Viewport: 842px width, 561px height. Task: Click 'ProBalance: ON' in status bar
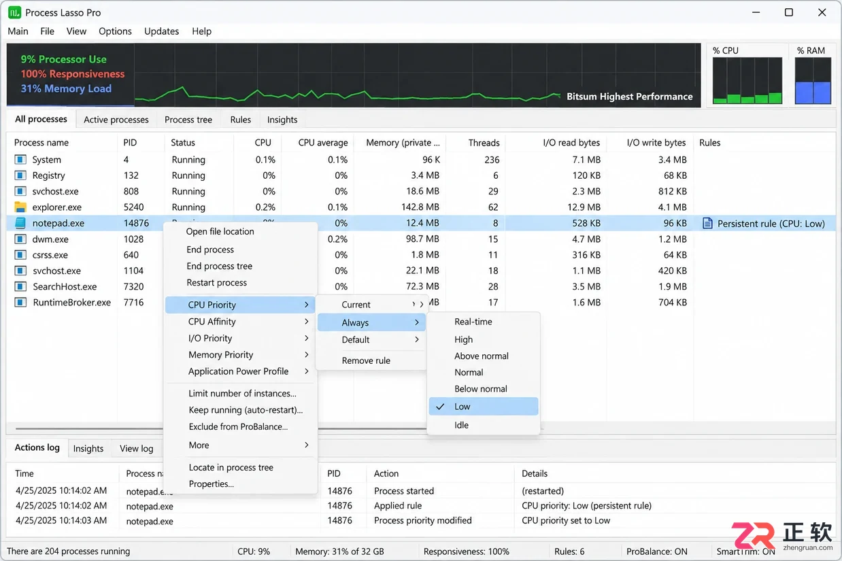coord(657,551)
